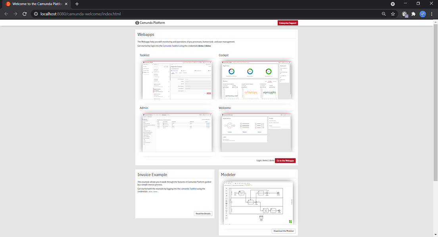The width and height of the screenshot is (438, 237).
Task: Click the bookmark star icon
Action: [x=393, y=13]
